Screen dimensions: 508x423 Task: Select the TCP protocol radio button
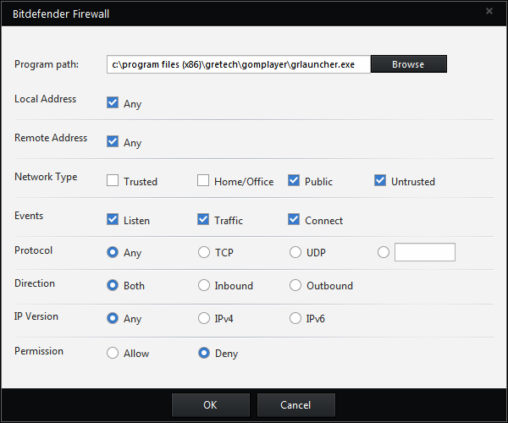[x=203, y=251]
